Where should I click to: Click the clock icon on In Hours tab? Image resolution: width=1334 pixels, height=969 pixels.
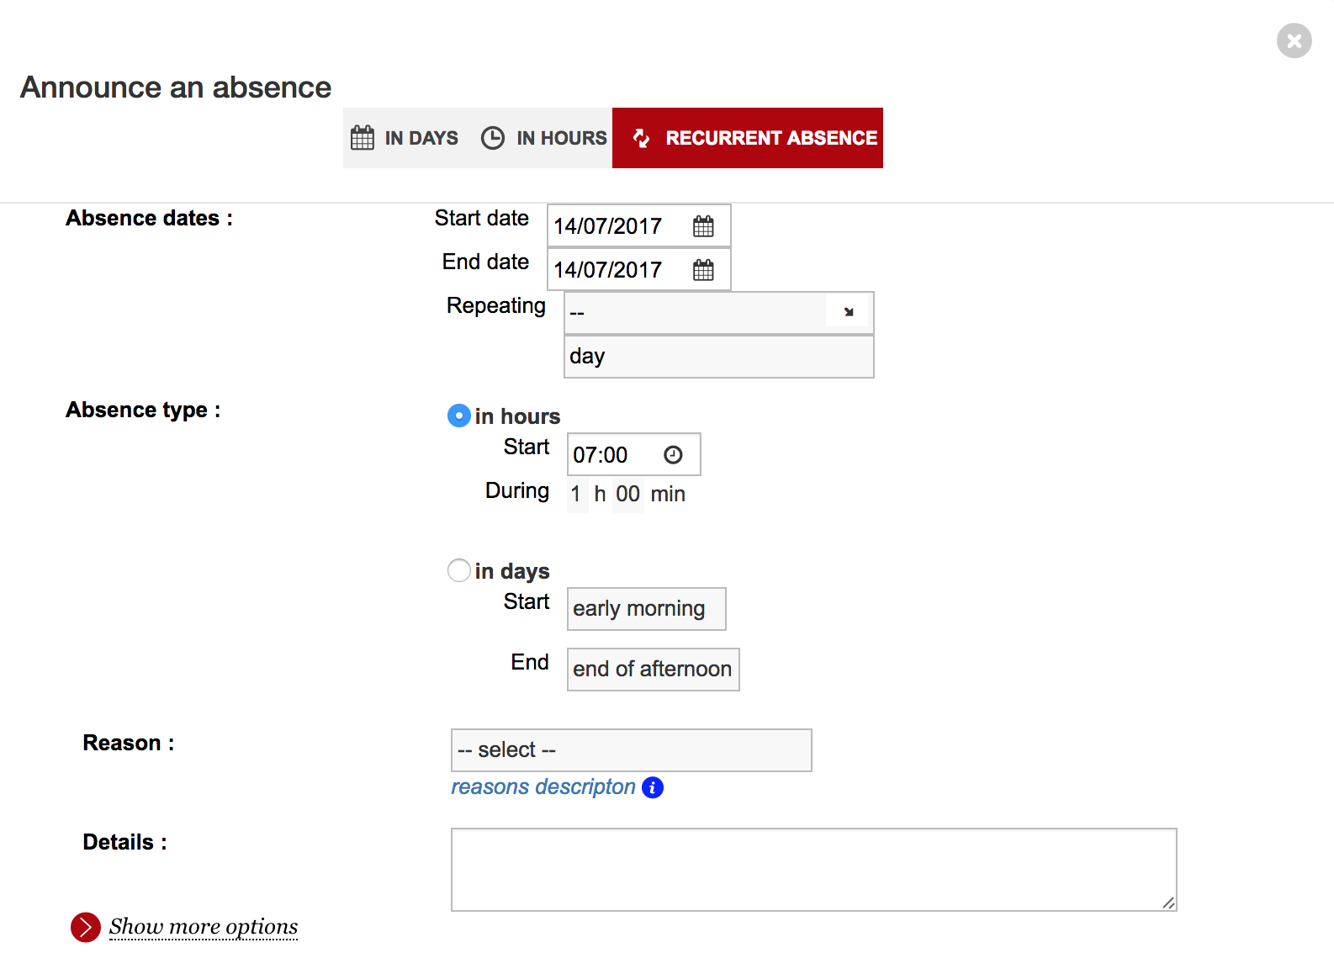[x=493, y=138]
